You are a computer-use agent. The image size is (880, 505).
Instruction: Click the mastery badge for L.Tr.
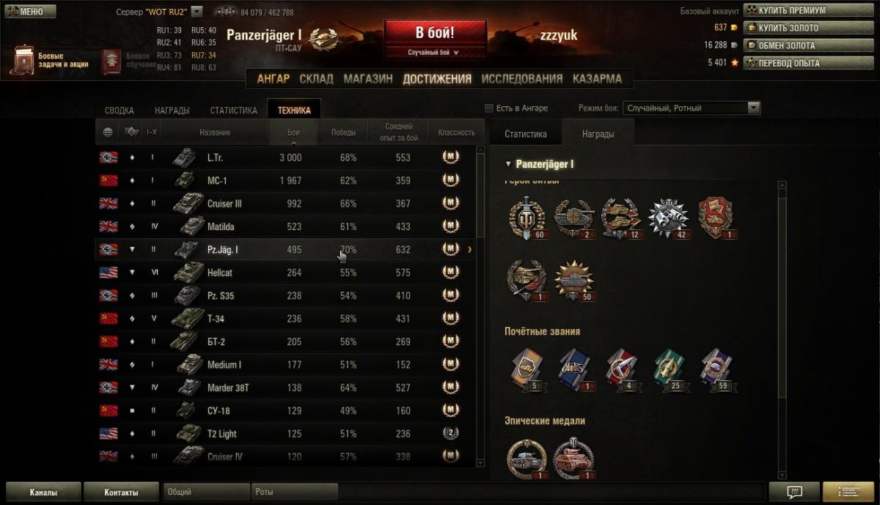451,157
